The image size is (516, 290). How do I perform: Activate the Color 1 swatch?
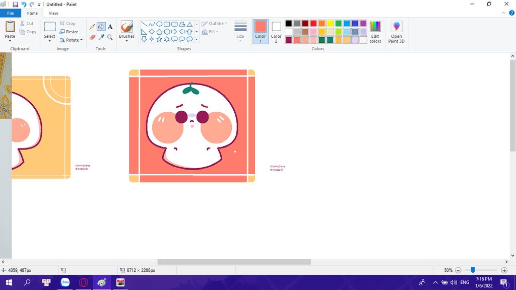[x=261, y=32]
